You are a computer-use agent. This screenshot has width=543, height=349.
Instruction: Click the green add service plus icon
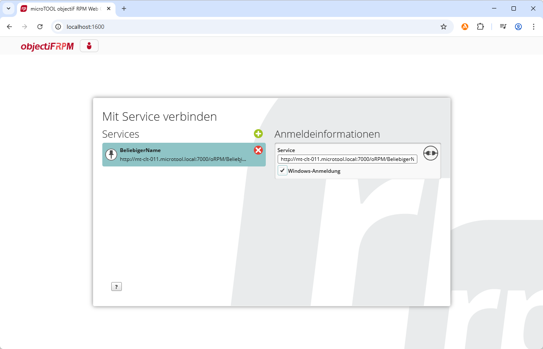(x=258, y=134)
